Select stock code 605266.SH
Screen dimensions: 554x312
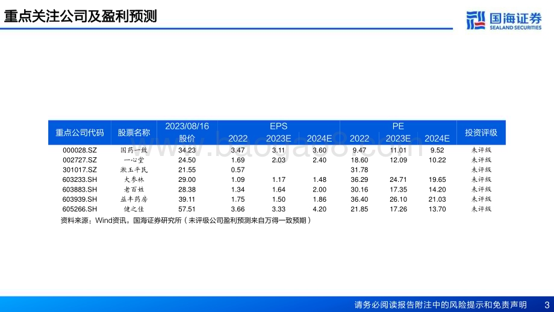coord(79,209)
